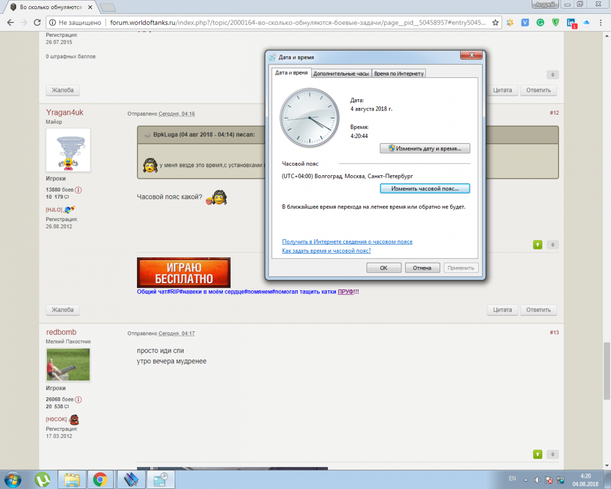Open 'Получить в Интернете сведения о часовом поясе' link
611x489 pixels.
tap(347, 241)
